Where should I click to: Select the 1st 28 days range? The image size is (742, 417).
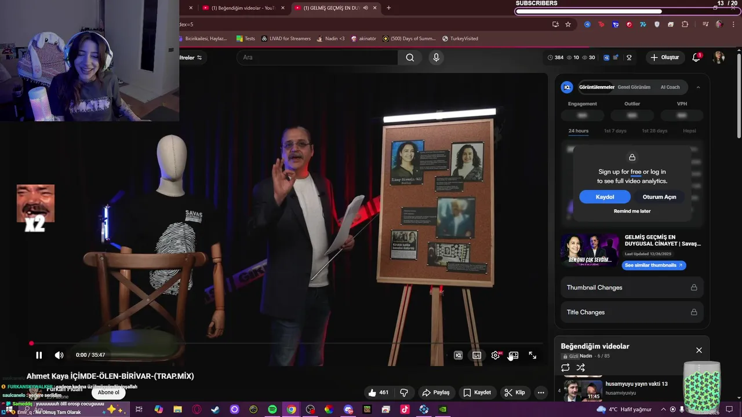[x=654, y=131]
